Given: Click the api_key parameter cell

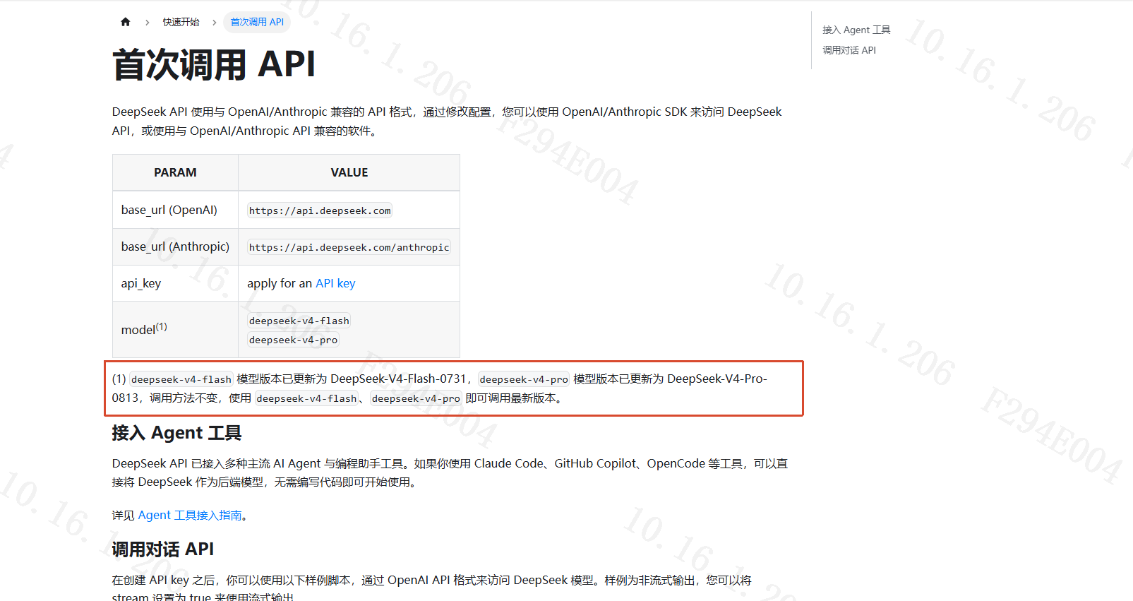Looking at the screenshot, I should click(x=175, y=283).
